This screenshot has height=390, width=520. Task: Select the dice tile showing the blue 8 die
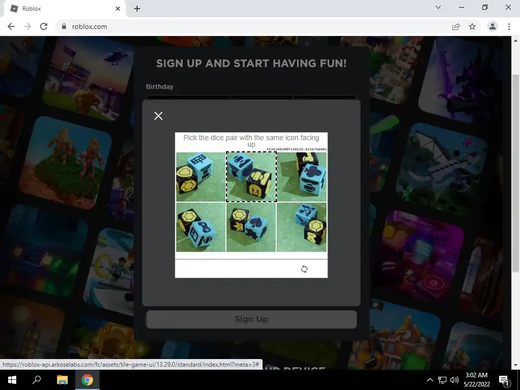pyautogui.click(x=201, y=227)
